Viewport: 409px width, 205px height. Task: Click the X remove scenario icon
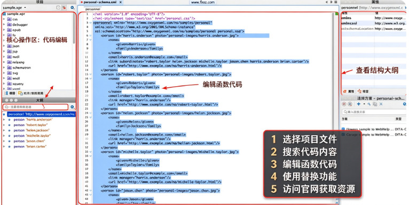point(381,104)
